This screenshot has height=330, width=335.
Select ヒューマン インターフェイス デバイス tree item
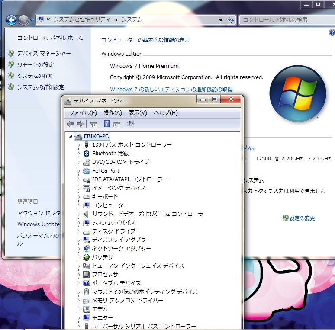138,266
